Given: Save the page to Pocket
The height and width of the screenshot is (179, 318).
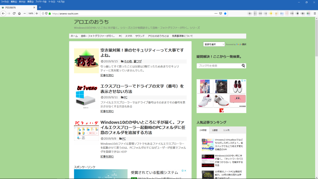Looking at the screenshot, I should click(x=220, y=14).
